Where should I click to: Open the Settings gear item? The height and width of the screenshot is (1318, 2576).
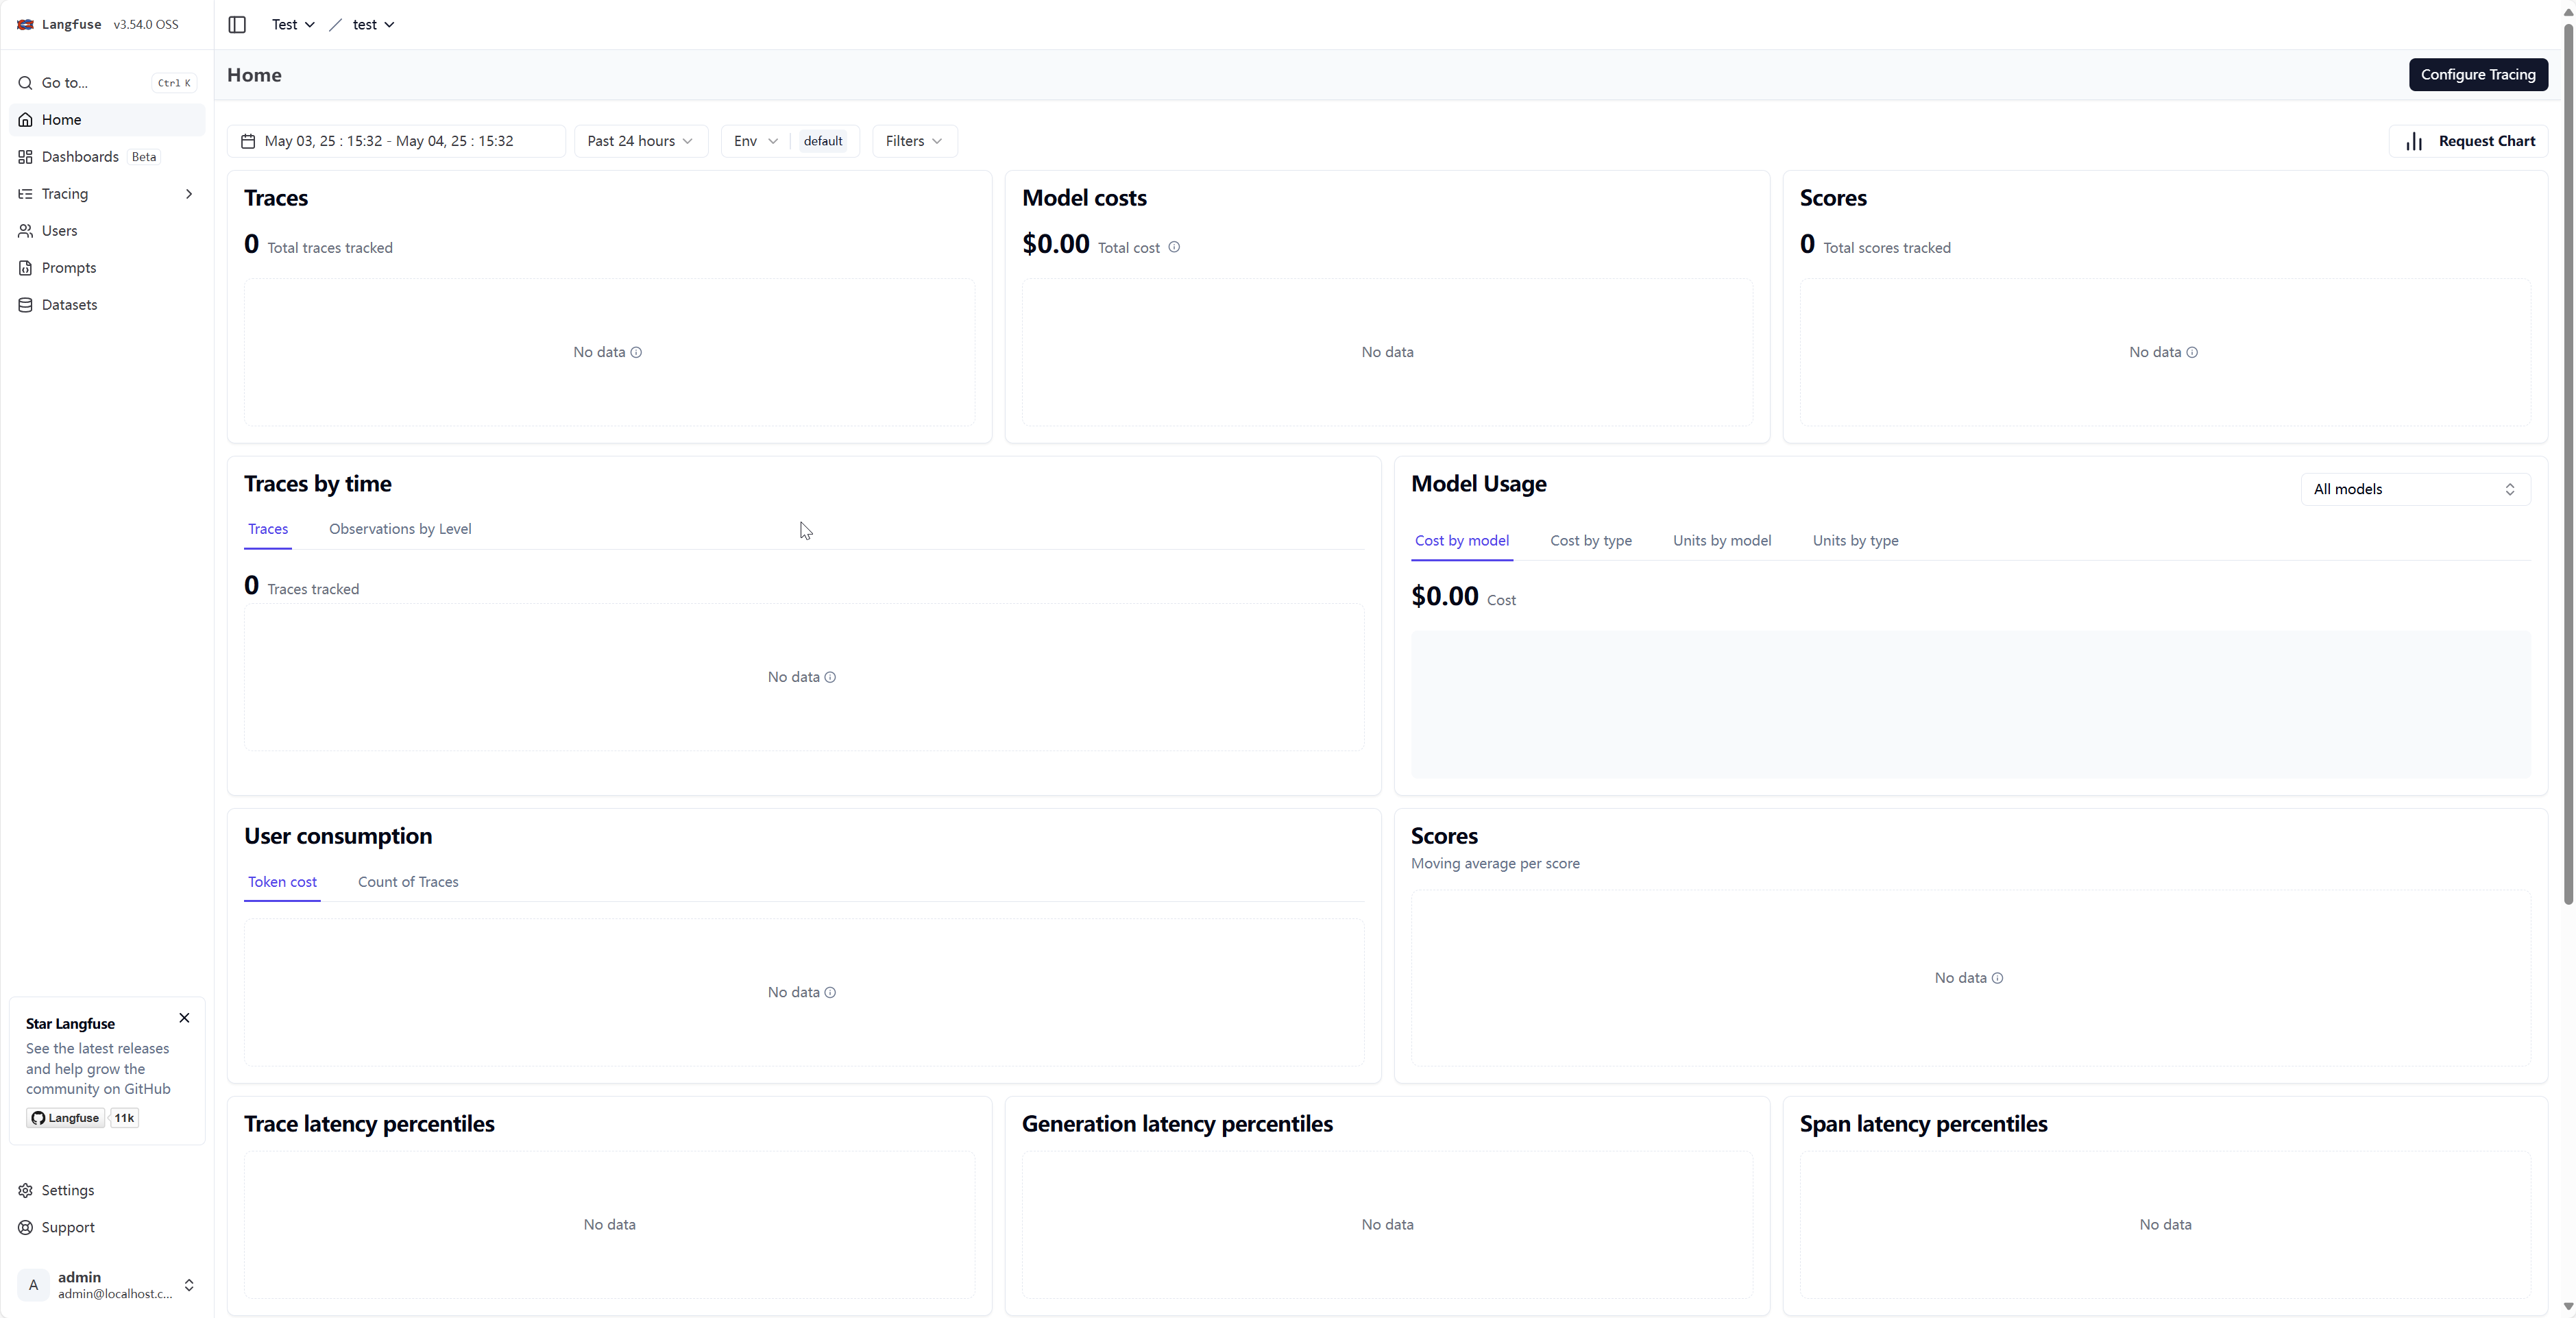67,1190
